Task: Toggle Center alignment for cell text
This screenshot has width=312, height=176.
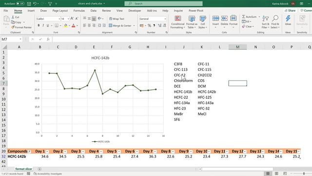Action: (89, 25)
